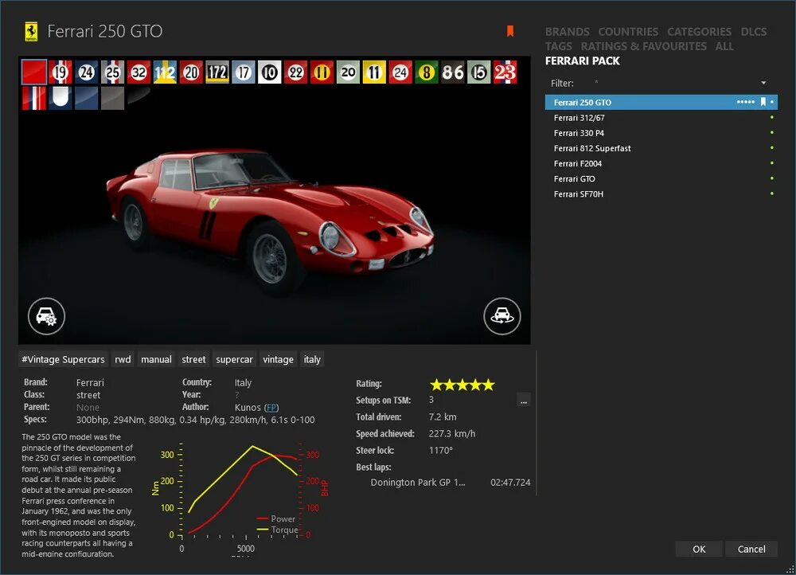Select Ferrari F2004 in list
The image size is (796, 575).
pyautogui.click(x=661, y=163)
